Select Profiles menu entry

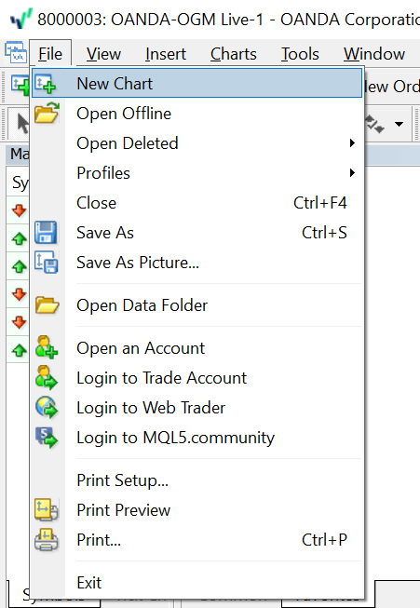[x=197, y=173]
